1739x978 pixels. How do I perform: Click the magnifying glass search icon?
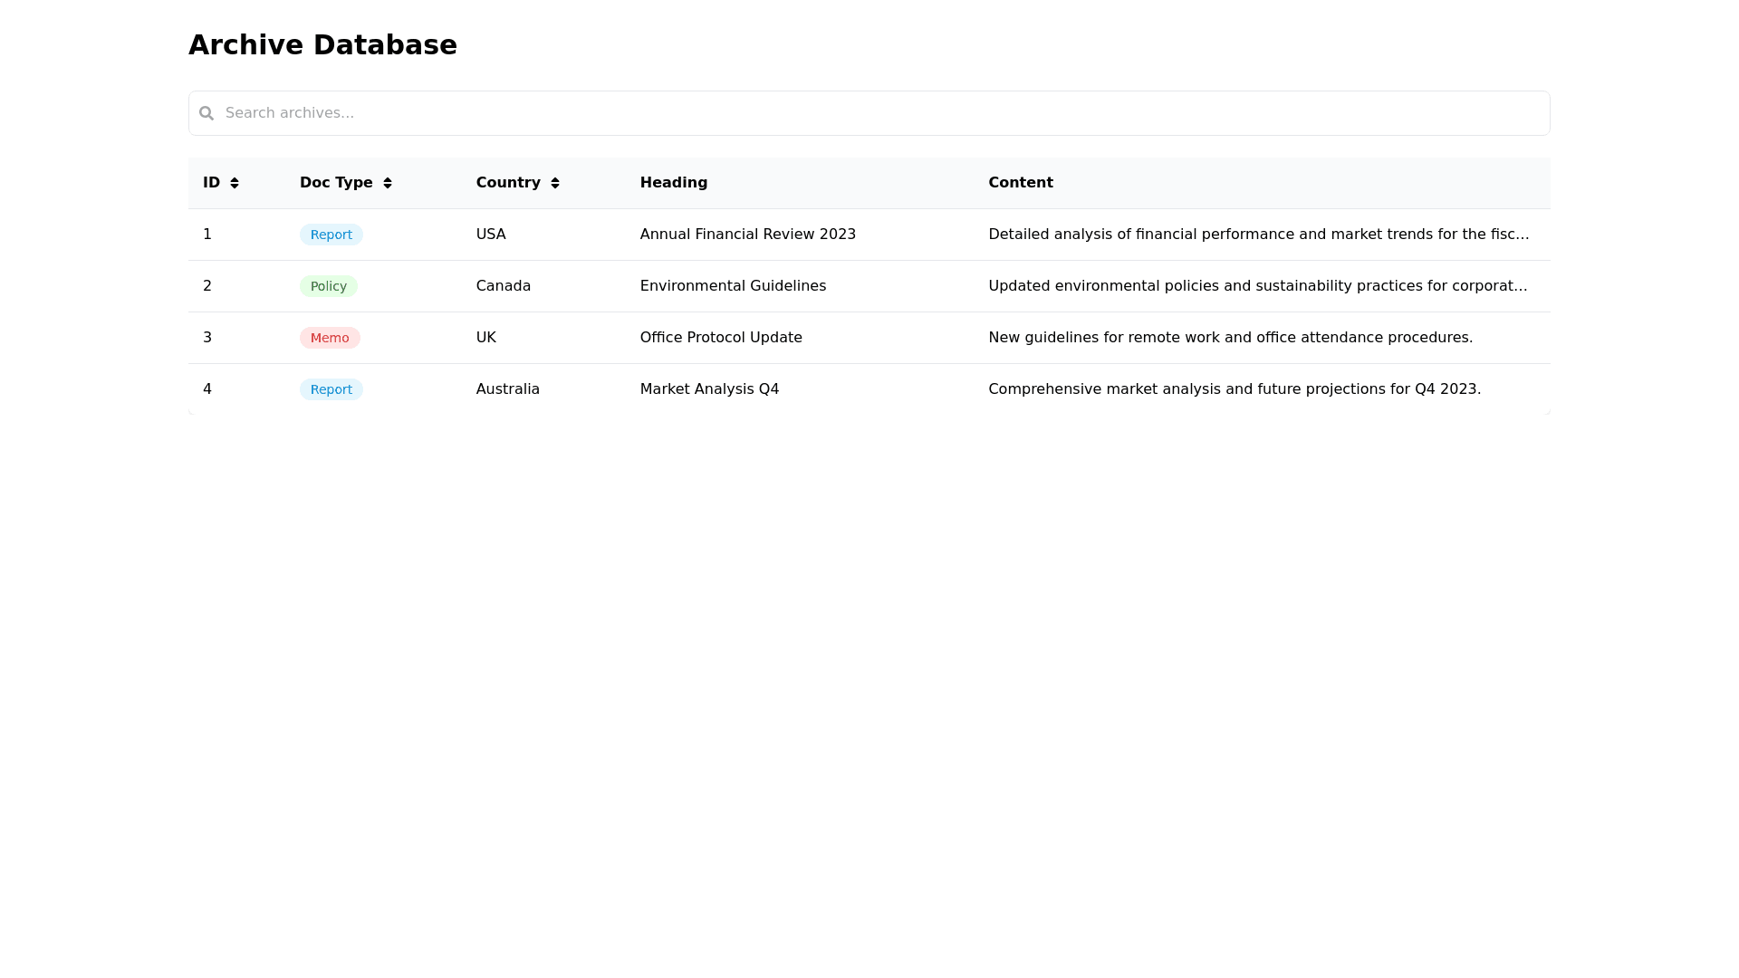(207, 113)
